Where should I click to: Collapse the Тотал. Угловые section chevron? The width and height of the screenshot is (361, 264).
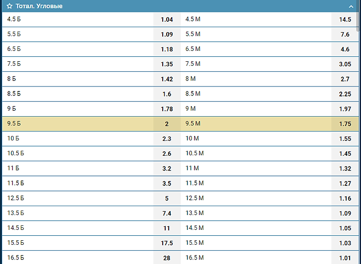pos(351,6)
